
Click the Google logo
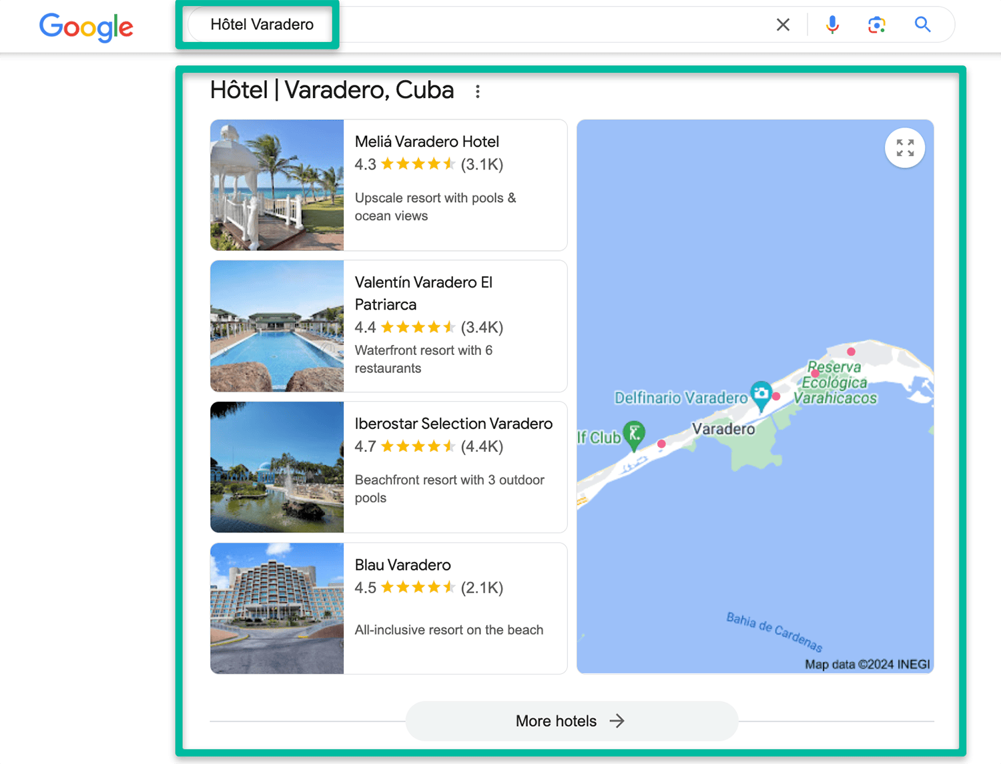tap(86, 27)
